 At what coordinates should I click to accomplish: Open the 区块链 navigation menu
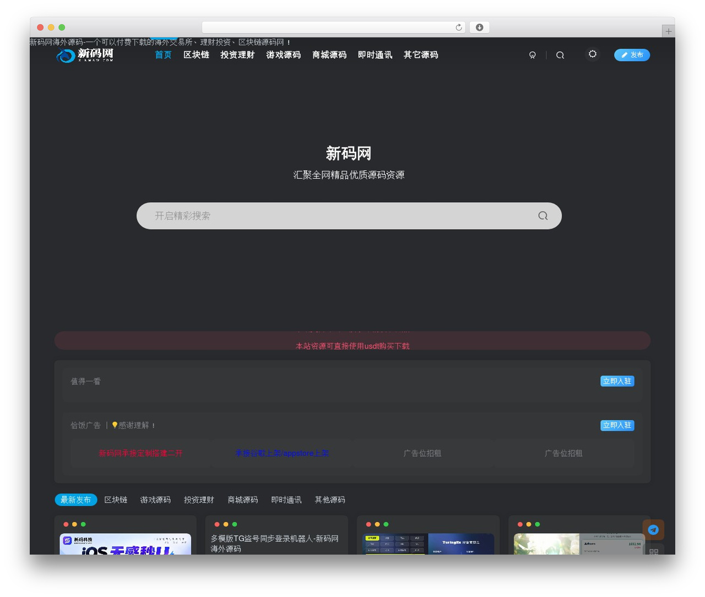coord(196,55)
